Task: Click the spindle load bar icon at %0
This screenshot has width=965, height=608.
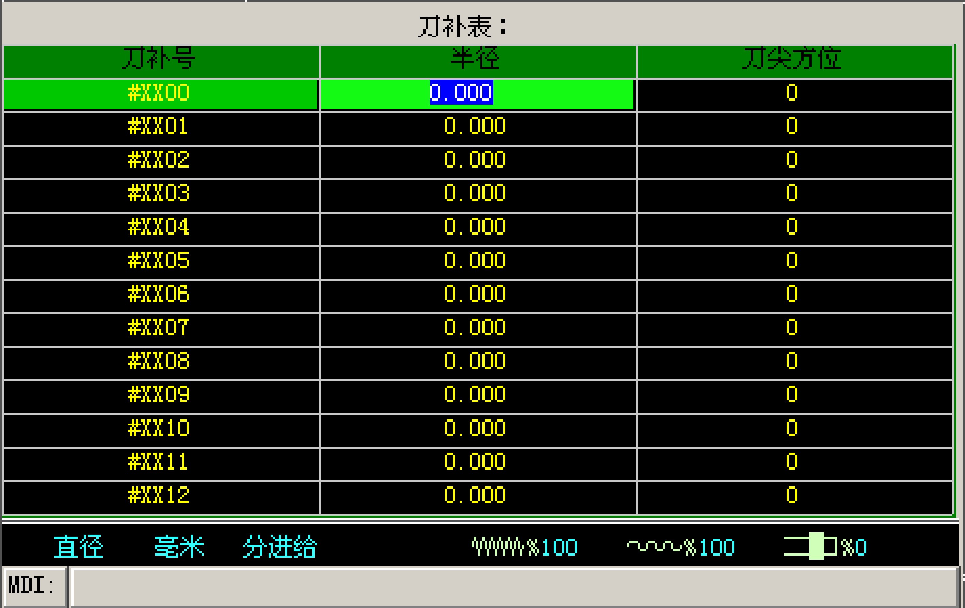Action: tap(811, 547)
